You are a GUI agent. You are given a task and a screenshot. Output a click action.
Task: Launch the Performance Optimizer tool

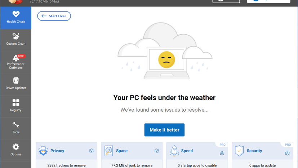click(x=15, y=61)
